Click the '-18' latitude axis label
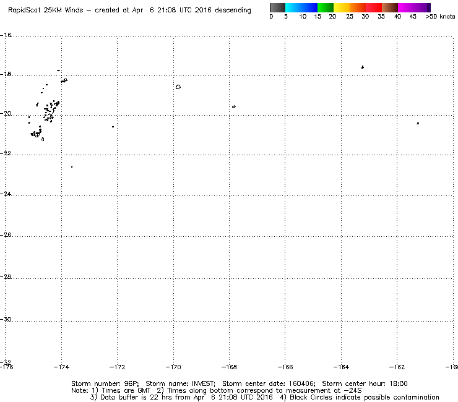Screen dimensions: 458x402 tap(6, 74)
